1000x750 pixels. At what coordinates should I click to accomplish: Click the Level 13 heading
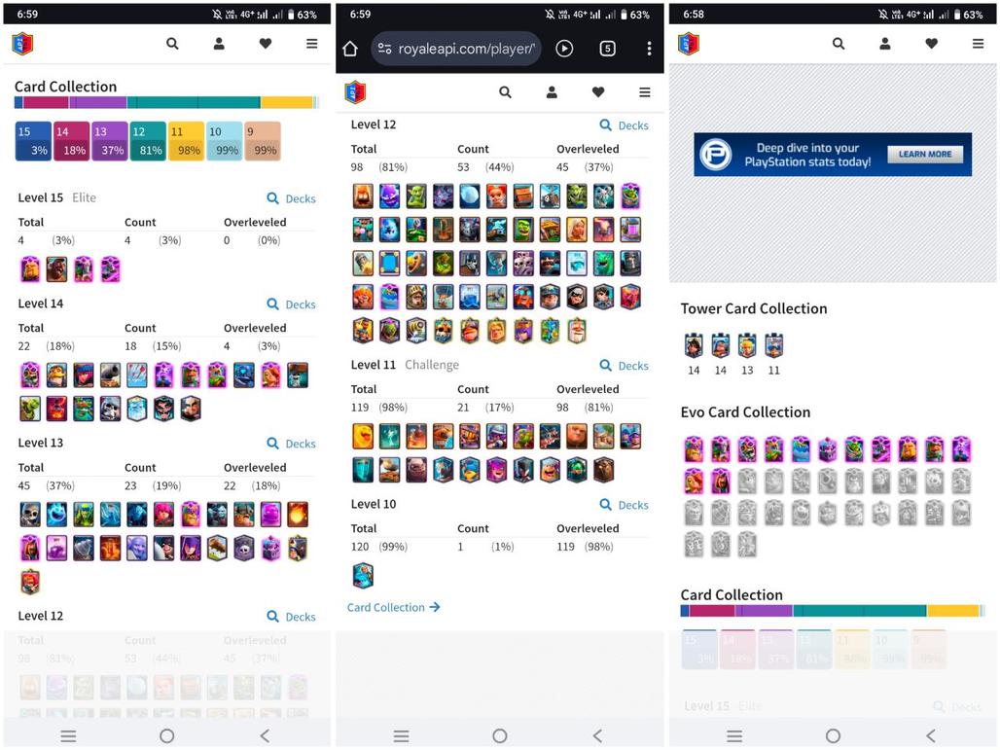pos(40,443)
